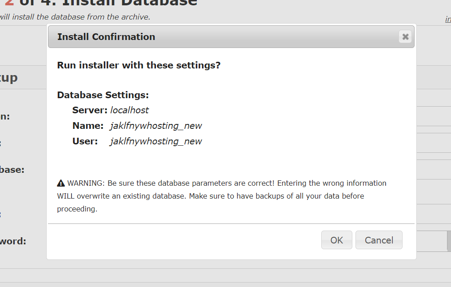
Task: Close the Install Confirmation dialog with X
Action: click(x=405, y=37)
